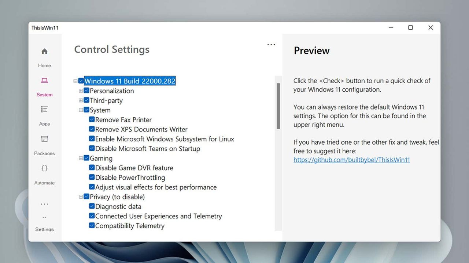
Task: Open the Automate braces icon
Action: [44, 168]
